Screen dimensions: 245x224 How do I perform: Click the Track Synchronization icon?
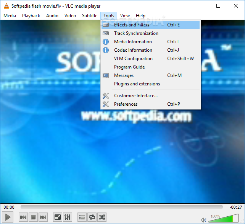(x=106, y=33)
